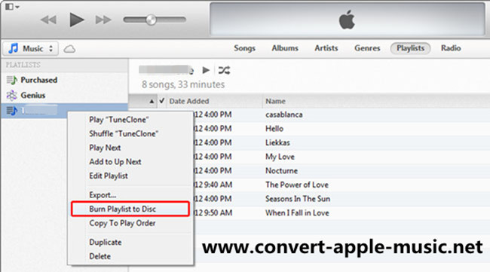Image resolution: width=490 pixels, height=272 pixels.
Task: Select the song "My Love"
Action: (x=280, y=157)
